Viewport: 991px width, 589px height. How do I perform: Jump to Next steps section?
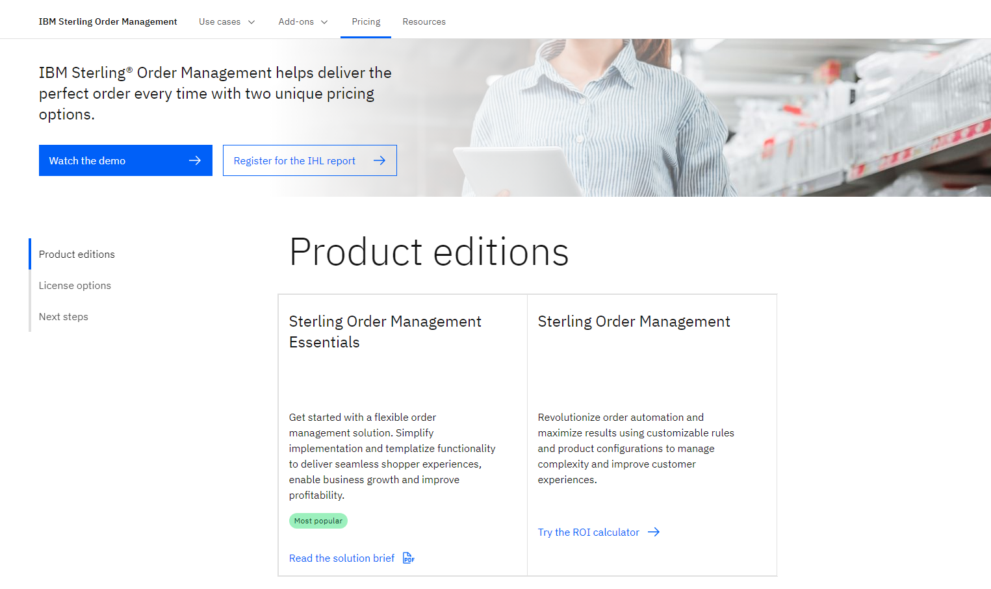point(64,316)
